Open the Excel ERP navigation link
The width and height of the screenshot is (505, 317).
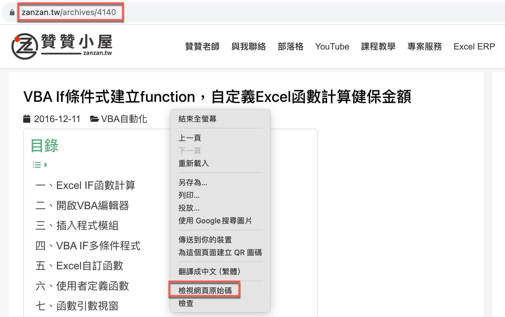coord(474,47)
